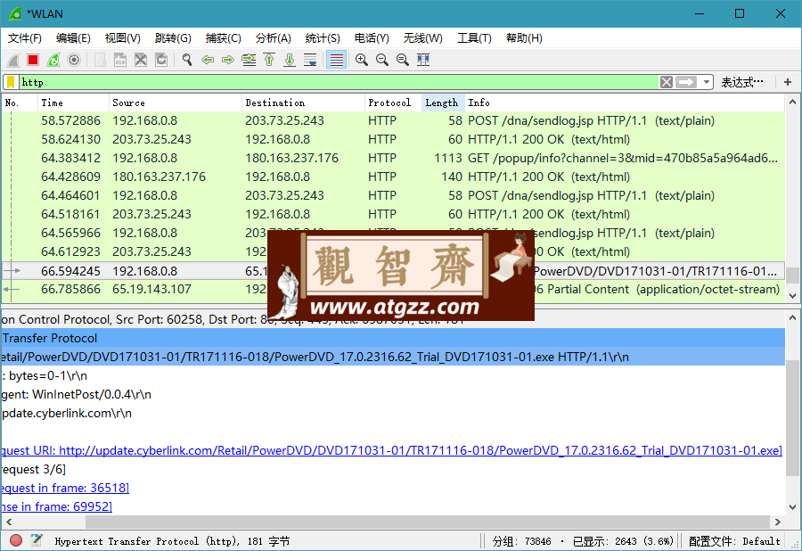
Task: Click packet list scrollbar down arrow
Action: tap(792, 296)
